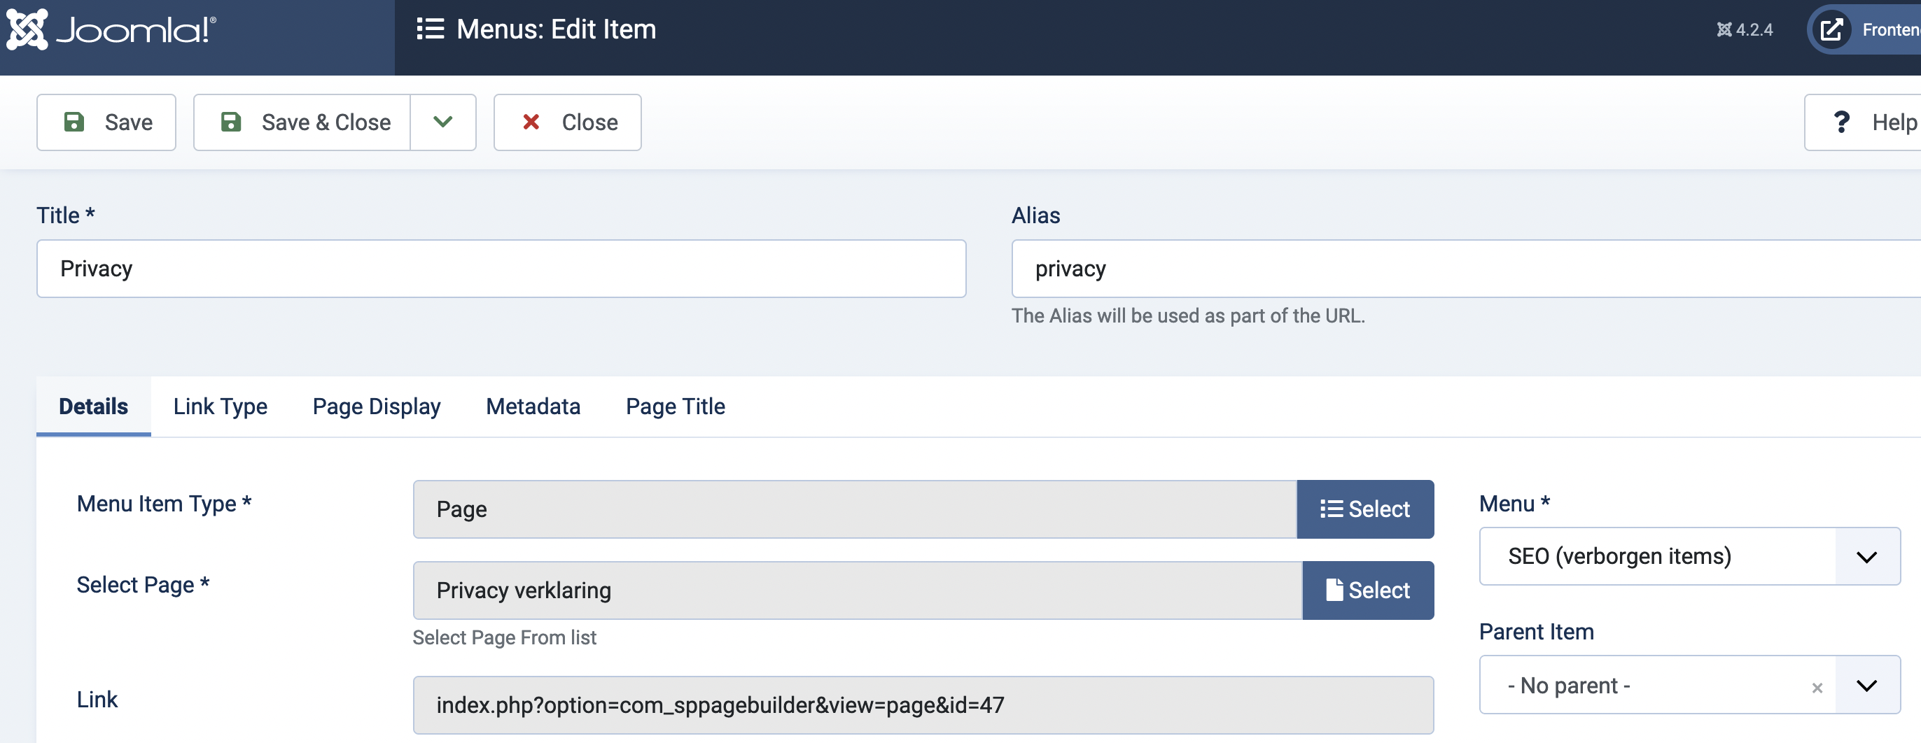Click Save & Close button

pos(302,122)
